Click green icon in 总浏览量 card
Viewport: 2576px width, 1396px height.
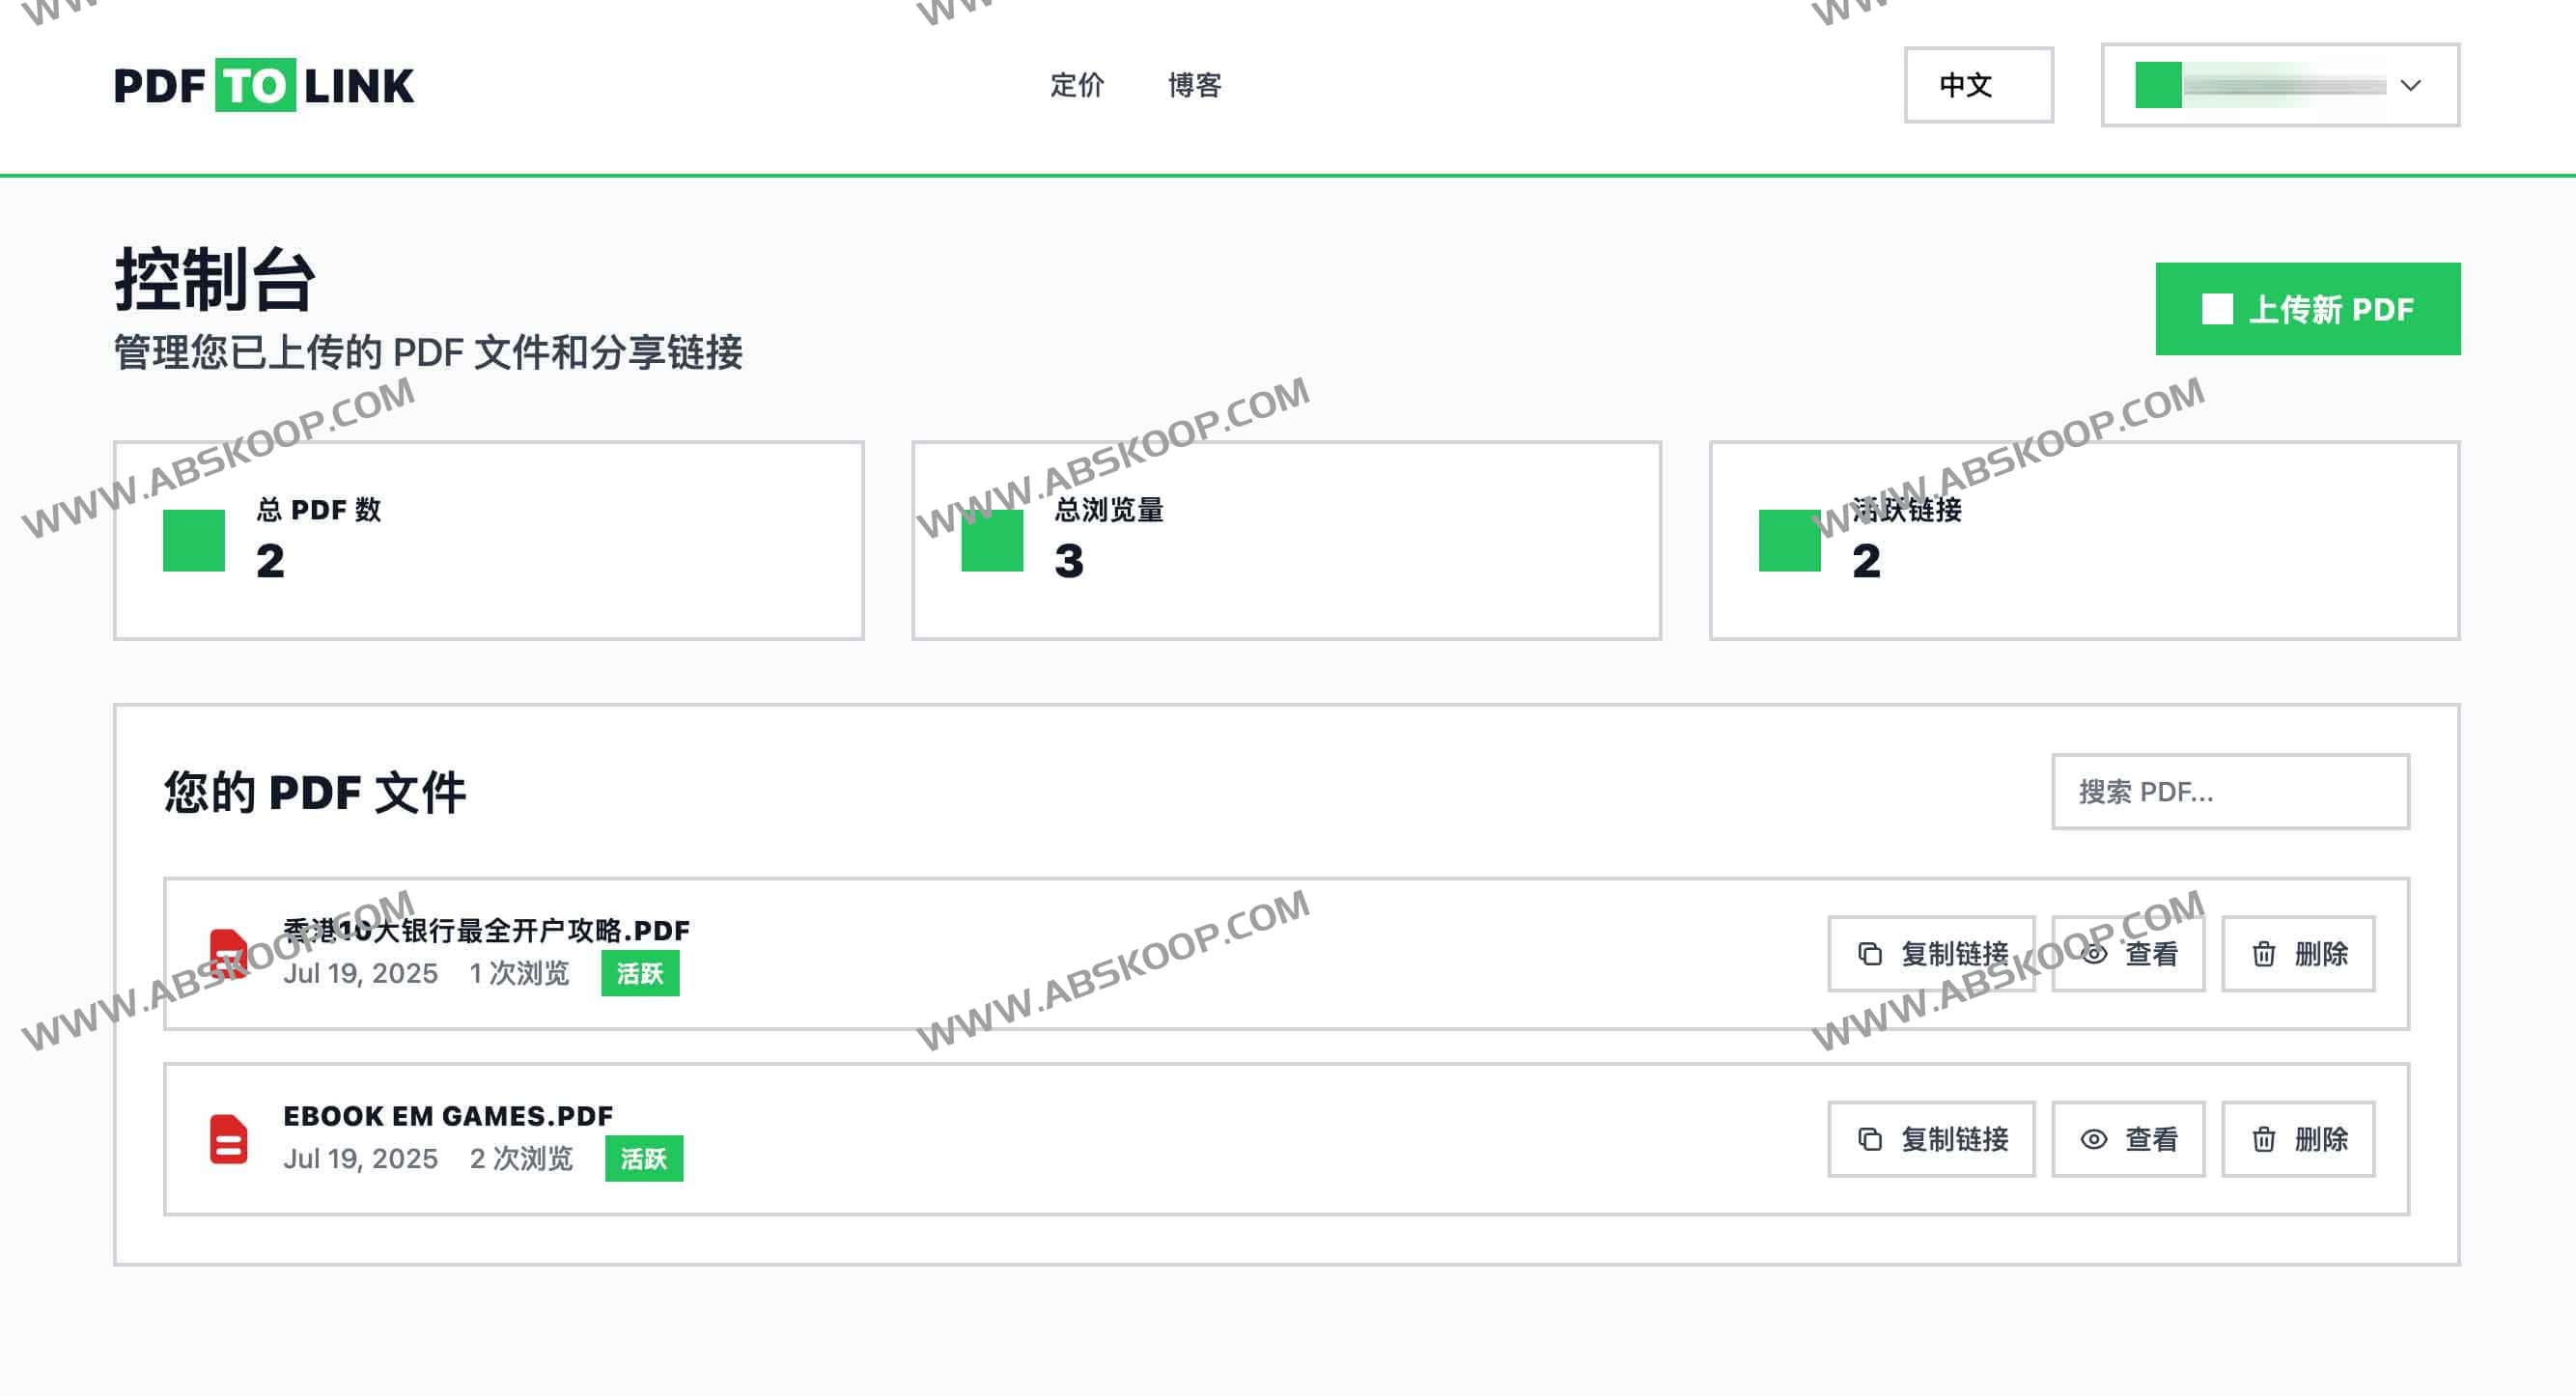click(x=991, y=540)
